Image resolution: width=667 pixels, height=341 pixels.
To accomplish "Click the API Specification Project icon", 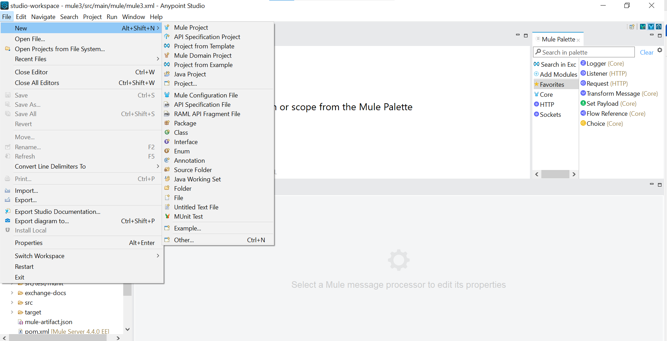I will click(167, 37).
